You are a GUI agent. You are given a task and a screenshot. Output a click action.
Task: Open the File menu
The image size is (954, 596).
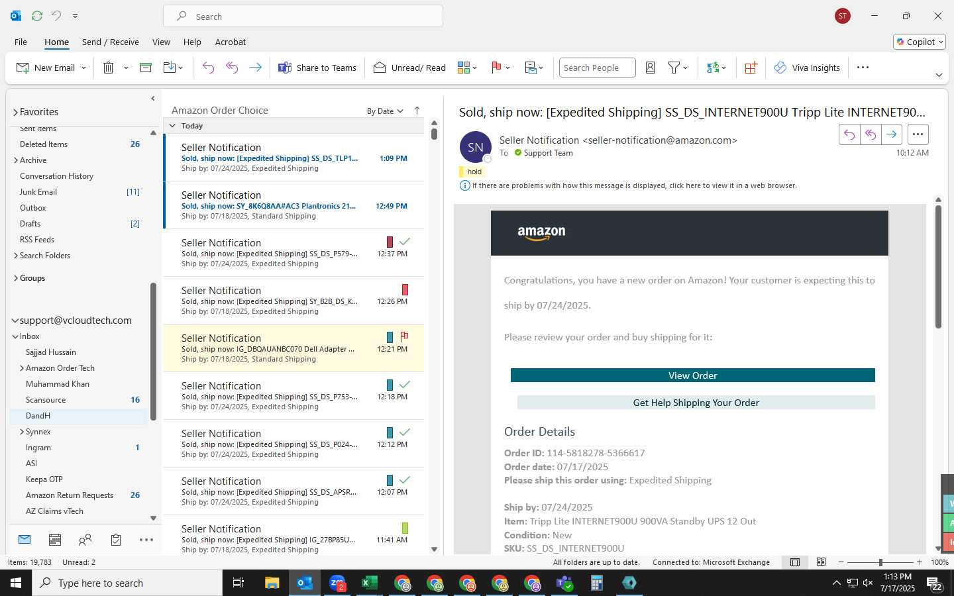(21, 42)
